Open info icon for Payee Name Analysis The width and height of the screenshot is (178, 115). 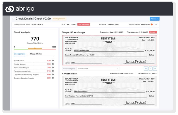pyautogui.click(x=53, y=67)
